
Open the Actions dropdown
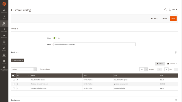(24, 69)
